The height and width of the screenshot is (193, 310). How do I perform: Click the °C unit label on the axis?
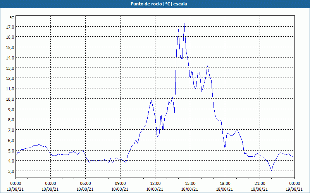[x=12, y=18]
